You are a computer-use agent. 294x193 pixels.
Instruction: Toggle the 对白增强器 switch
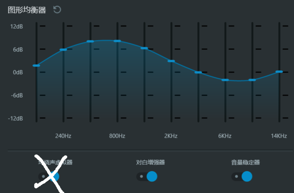tap(147, 176)
